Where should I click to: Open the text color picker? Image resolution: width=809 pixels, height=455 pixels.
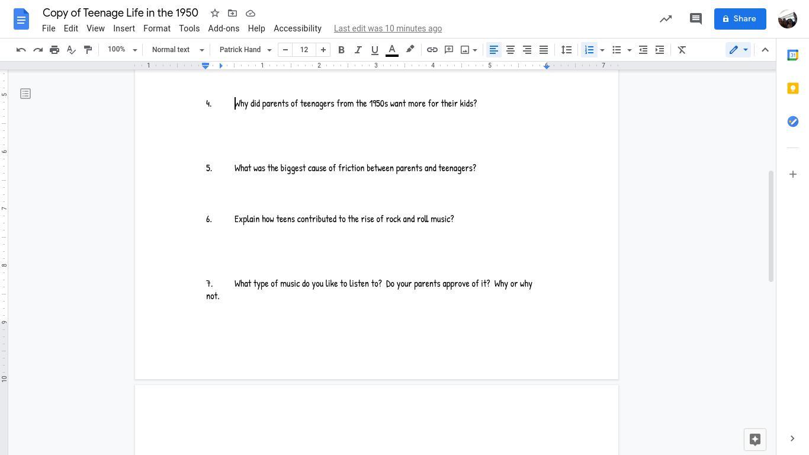(392, 50)
